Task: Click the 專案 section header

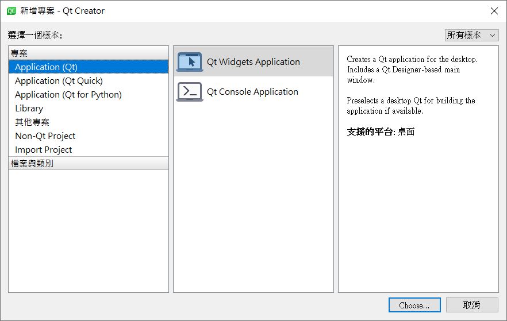Action: click(89, 53)
